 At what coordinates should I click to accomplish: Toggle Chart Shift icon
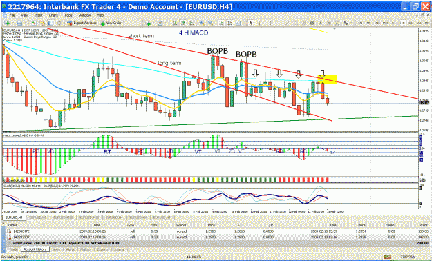point(229,23)
